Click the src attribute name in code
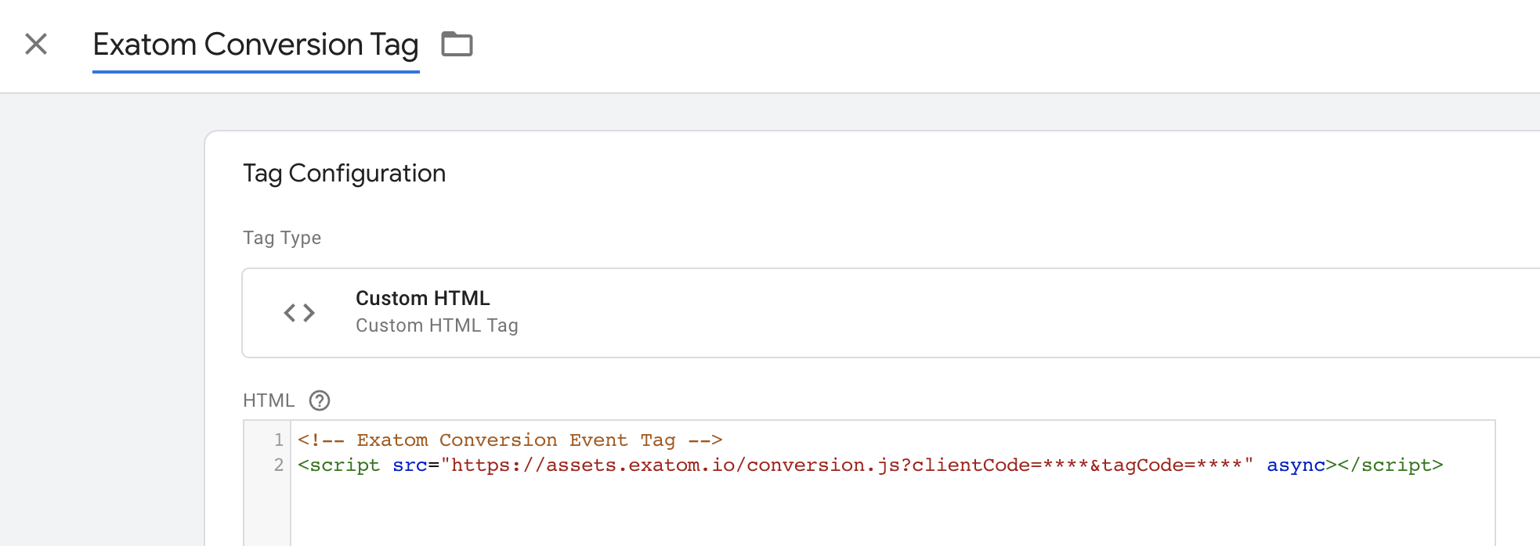 [410, 465]
